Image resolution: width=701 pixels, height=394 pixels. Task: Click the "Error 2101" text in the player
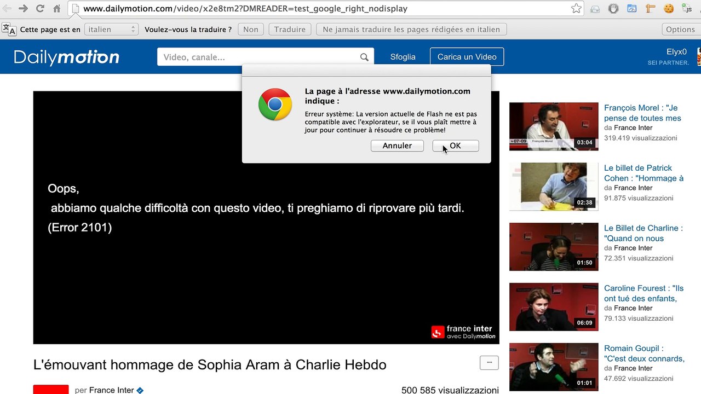point(80,228)
